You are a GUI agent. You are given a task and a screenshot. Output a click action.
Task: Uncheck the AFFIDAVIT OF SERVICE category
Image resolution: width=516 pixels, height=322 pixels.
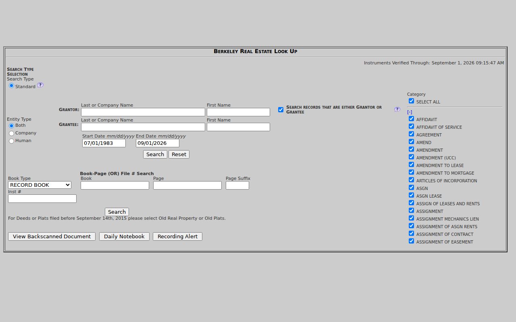[411, 126]
